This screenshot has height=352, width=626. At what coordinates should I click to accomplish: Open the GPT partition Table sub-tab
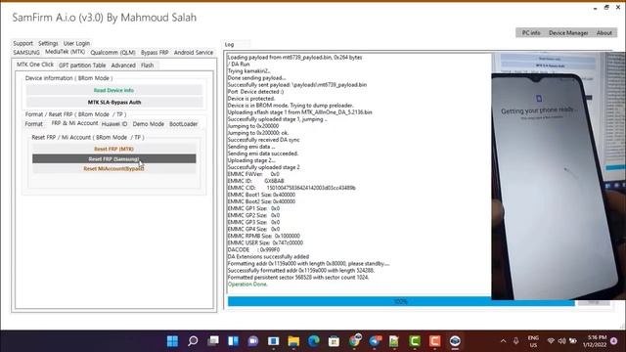pos(82,66)
